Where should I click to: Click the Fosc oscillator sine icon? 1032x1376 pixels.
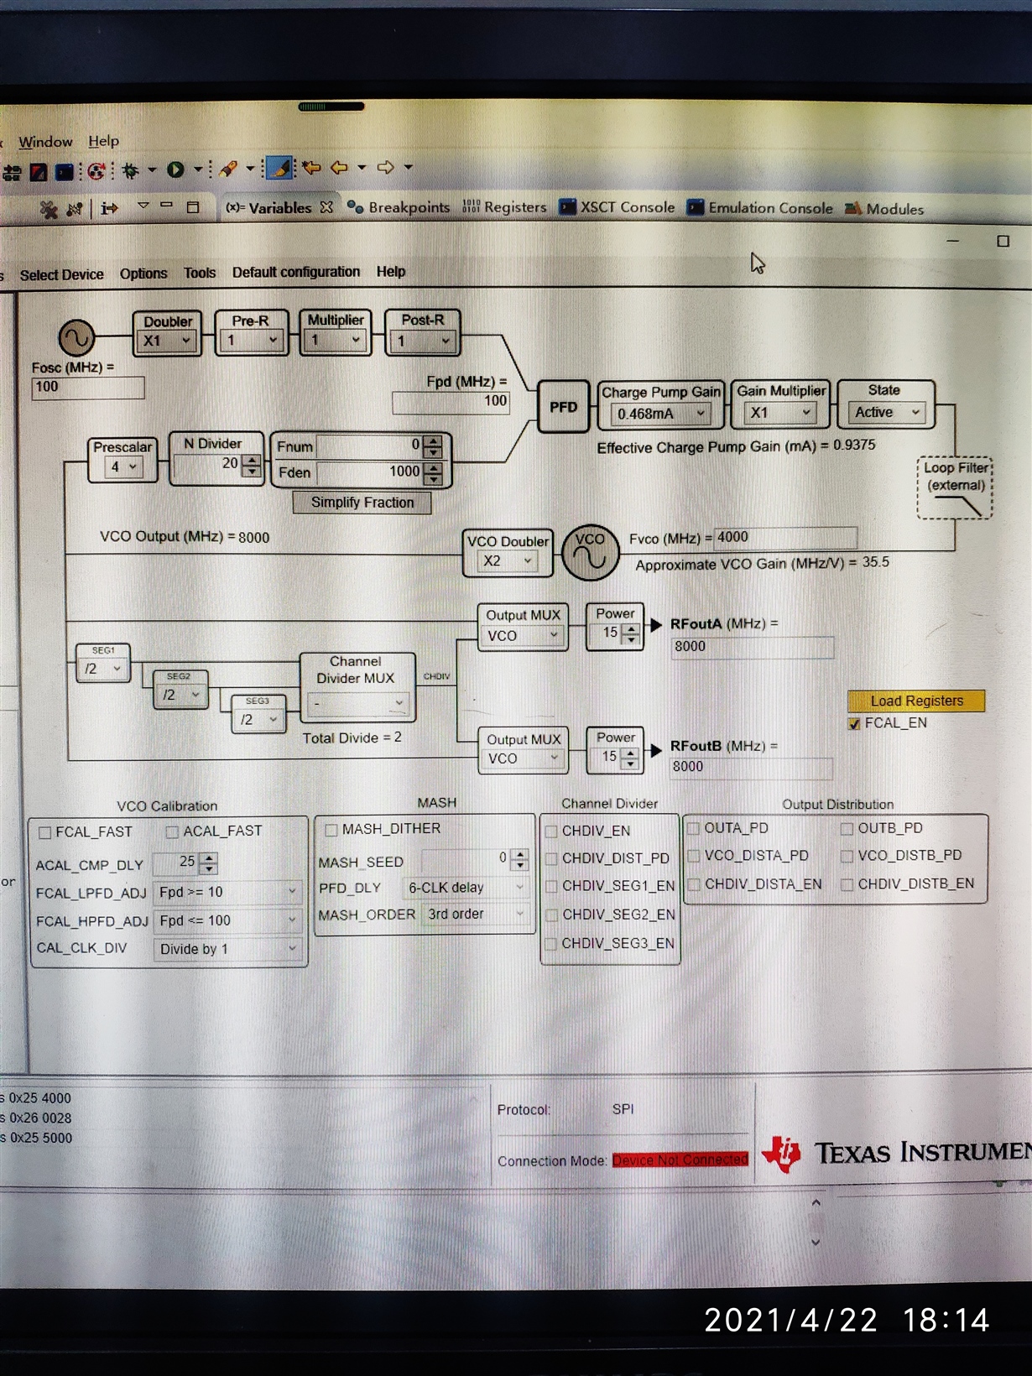pos(76,338)
